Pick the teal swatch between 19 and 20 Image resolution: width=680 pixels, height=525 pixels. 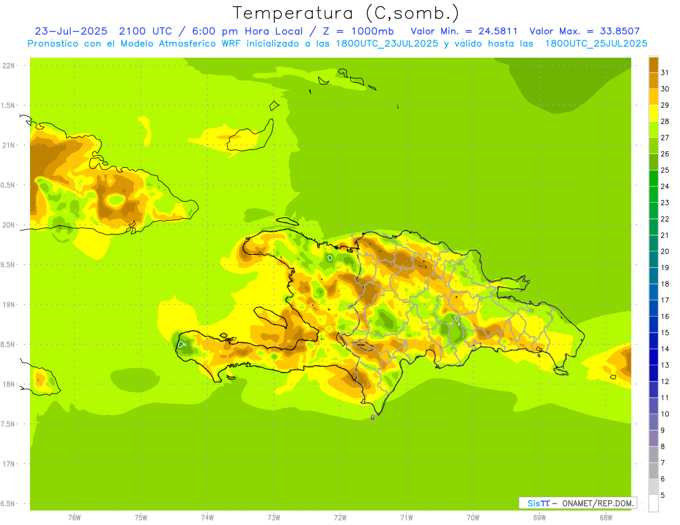(653, 259)
